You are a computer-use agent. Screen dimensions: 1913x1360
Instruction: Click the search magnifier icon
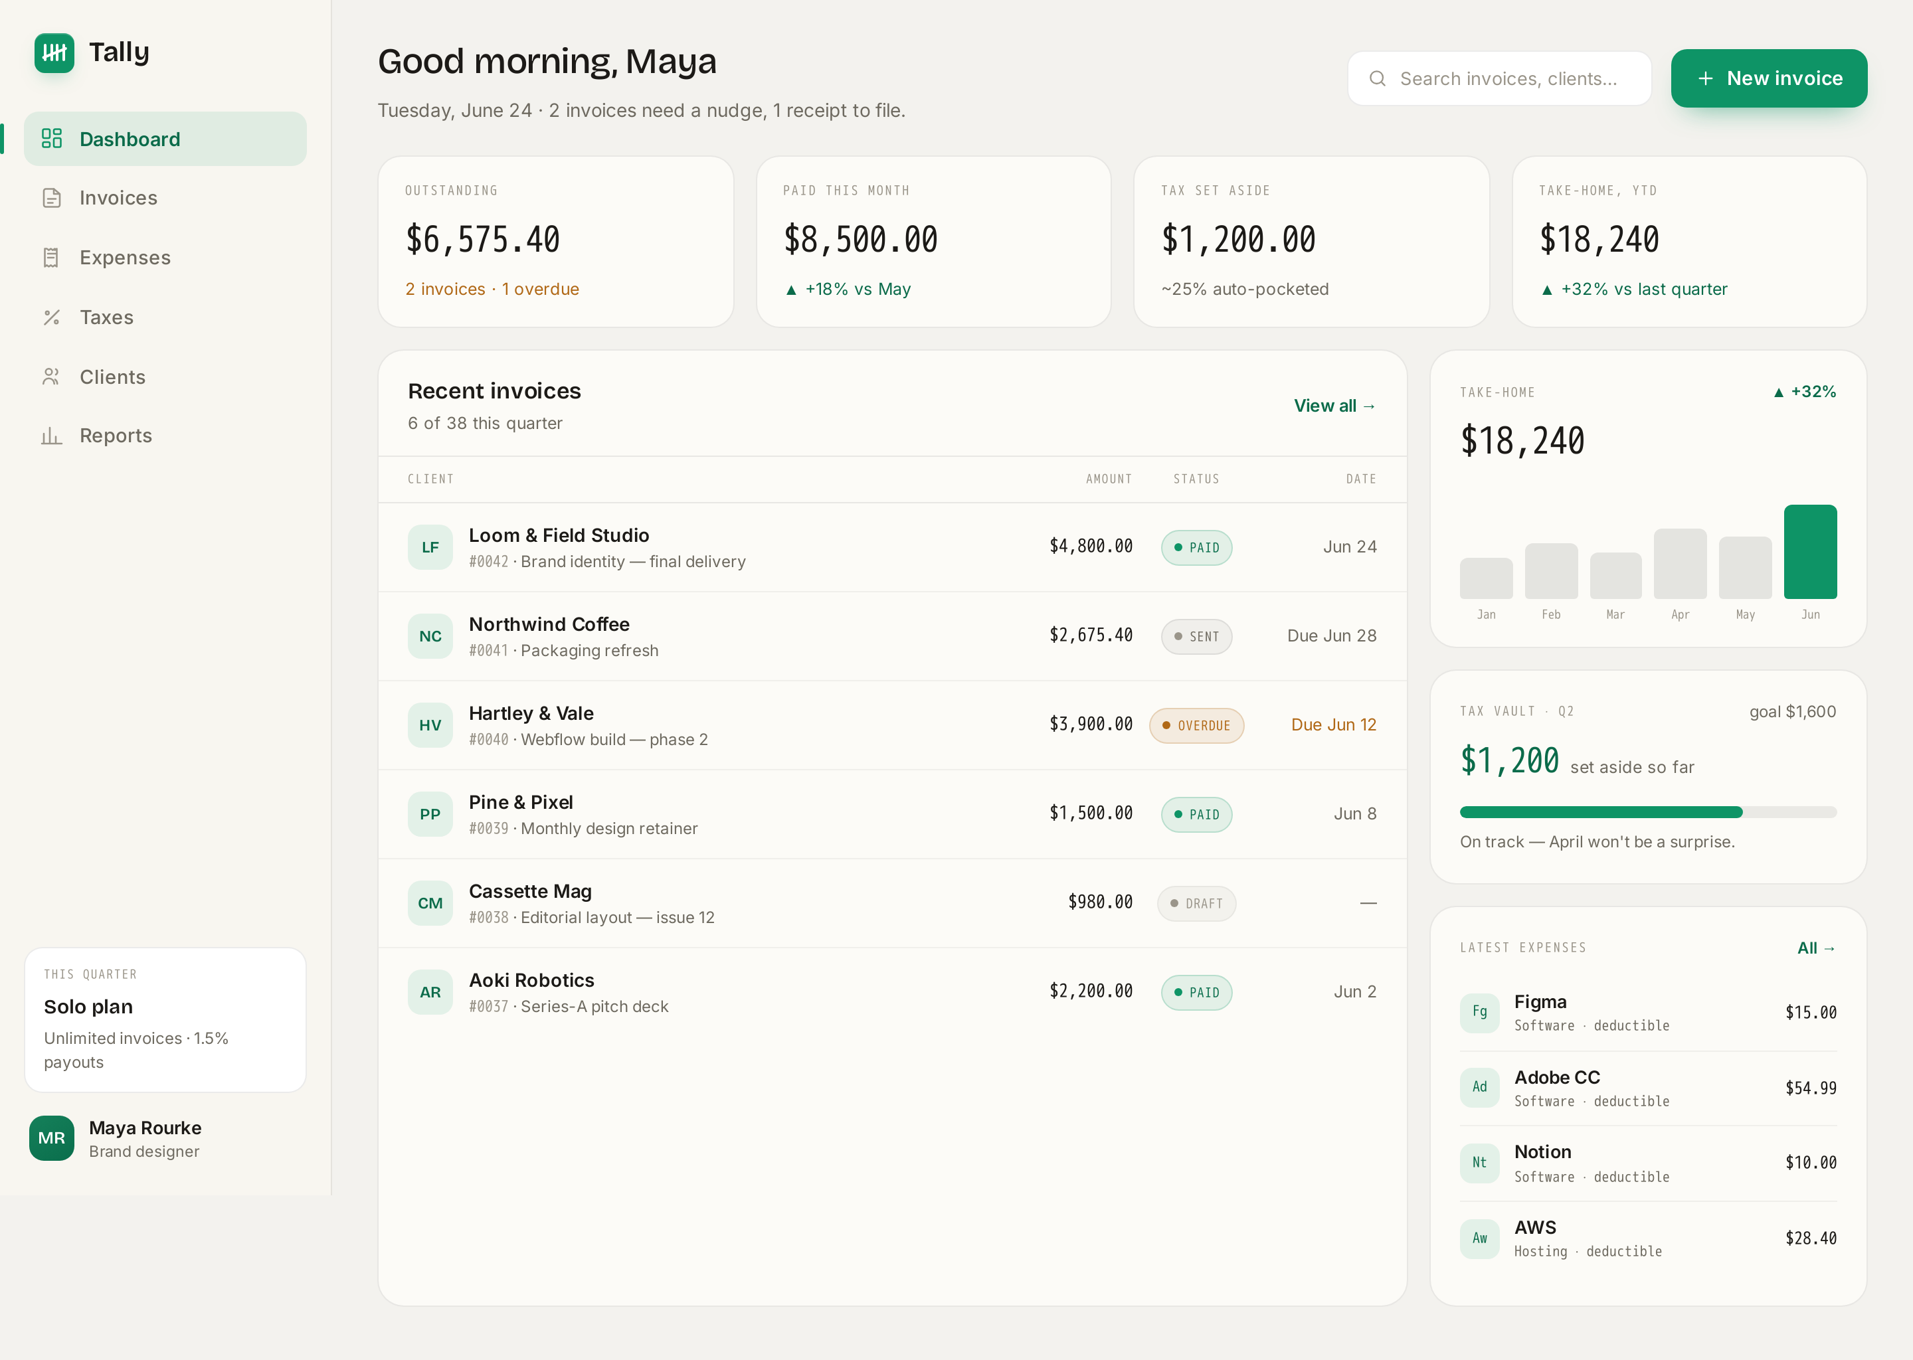tap(1377, 79)
